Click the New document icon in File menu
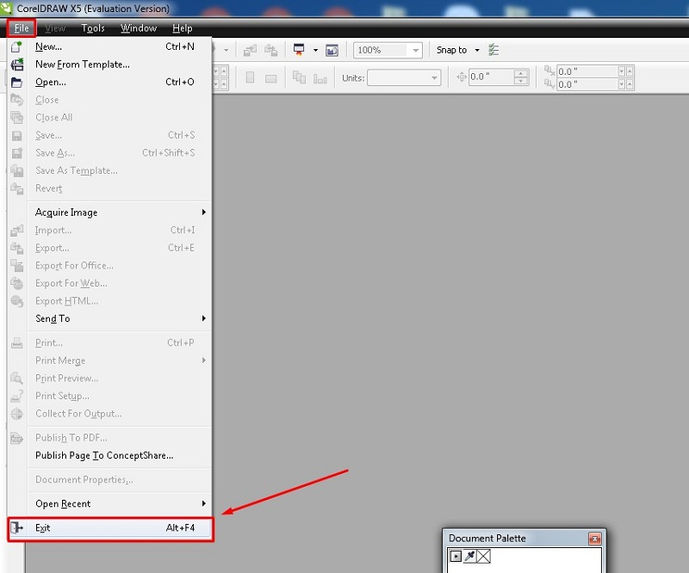689x573 pixels. pos(17,46)
